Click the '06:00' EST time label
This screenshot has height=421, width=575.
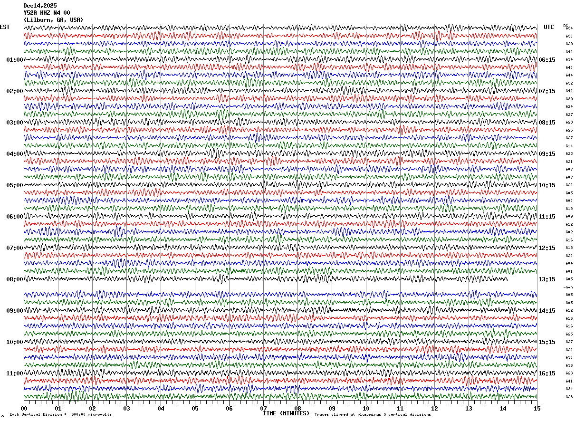click(15, 217)
